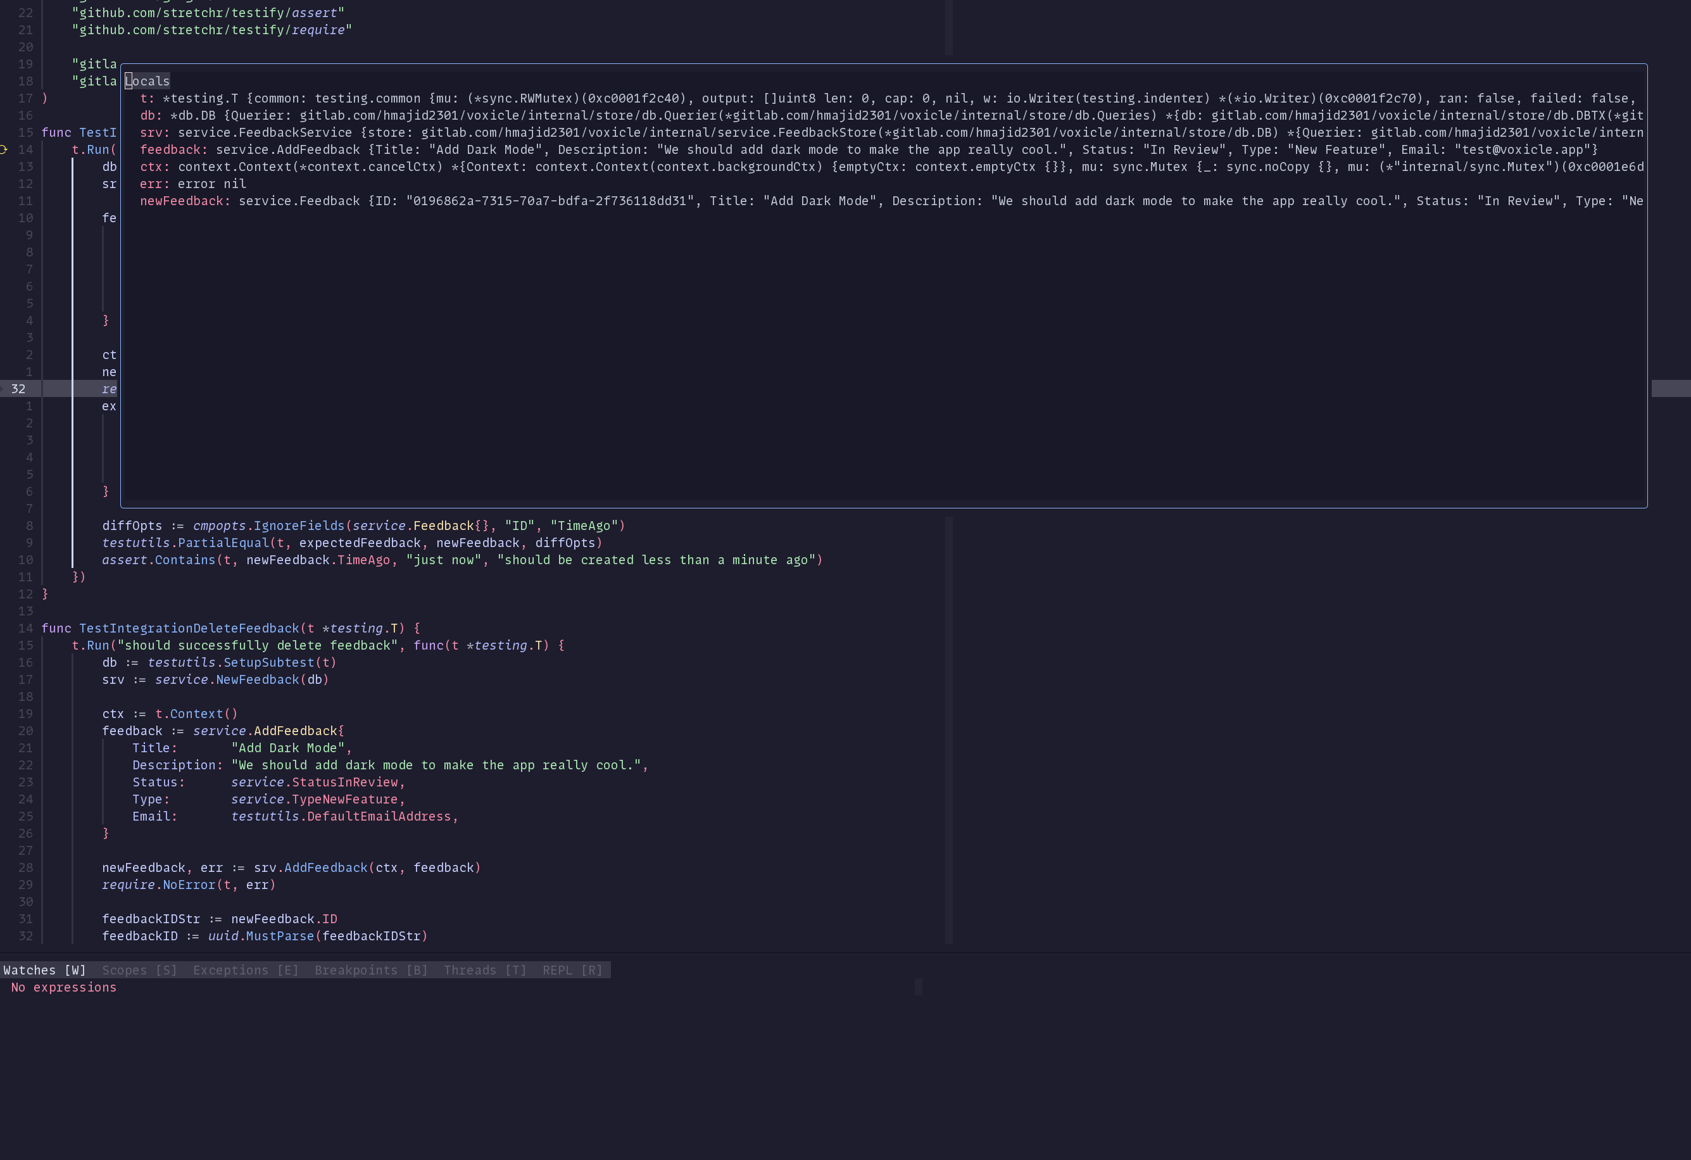Select the 'newFeedback: service.Feedback' variable row
This screenshot has height=1160, width=1691.
pyautogui.click(x=891, y=201)
